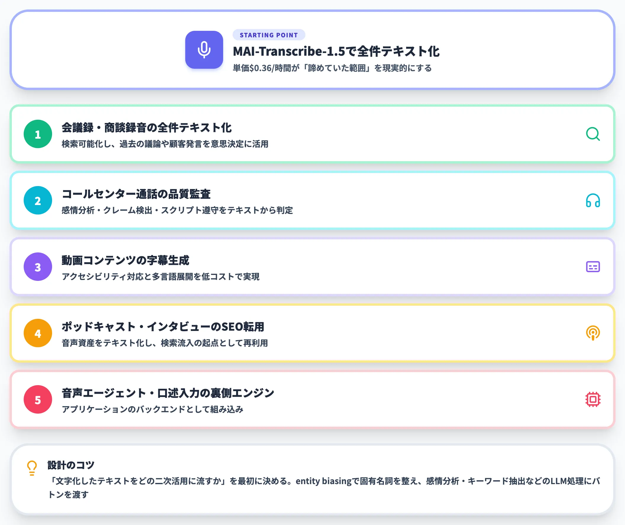Click the アプリケーションのバックエンドとして組み込み description
625x525 pixels.
click(x=152, y=409)
